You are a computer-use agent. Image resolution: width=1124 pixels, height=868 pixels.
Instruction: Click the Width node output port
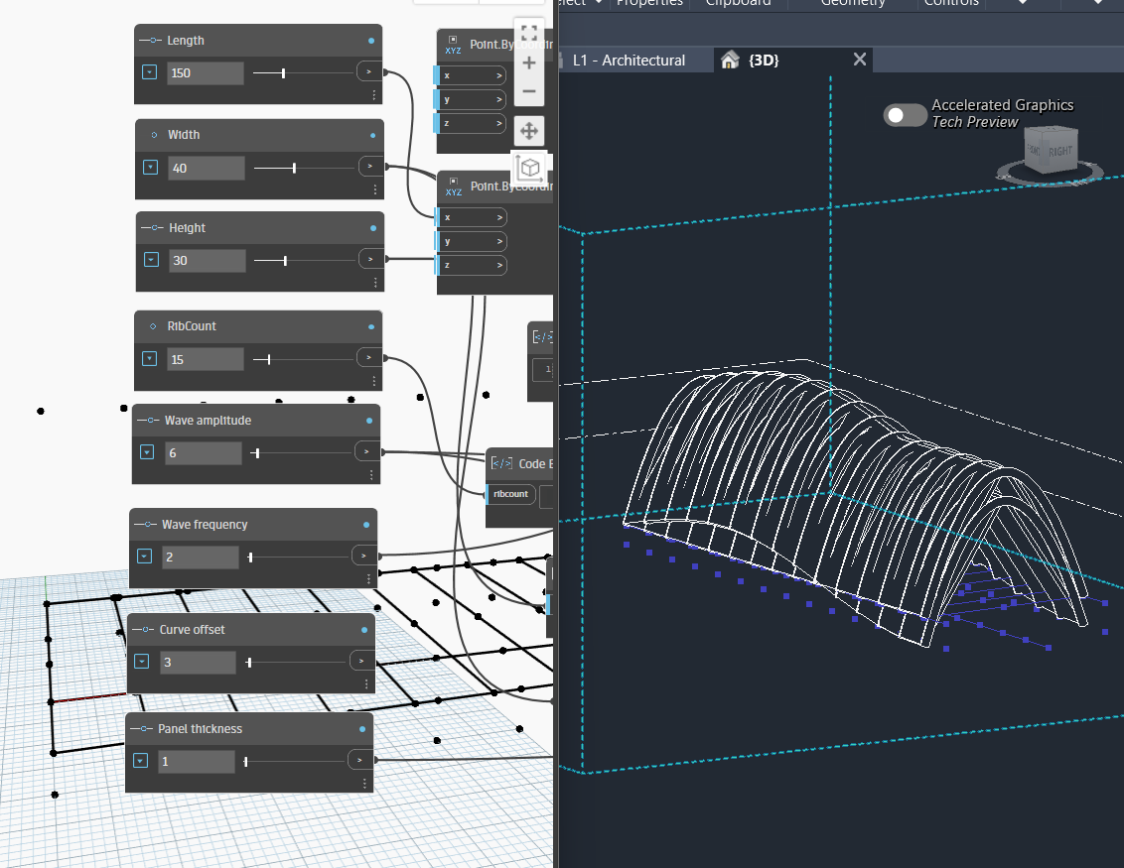tap(370, 167)
